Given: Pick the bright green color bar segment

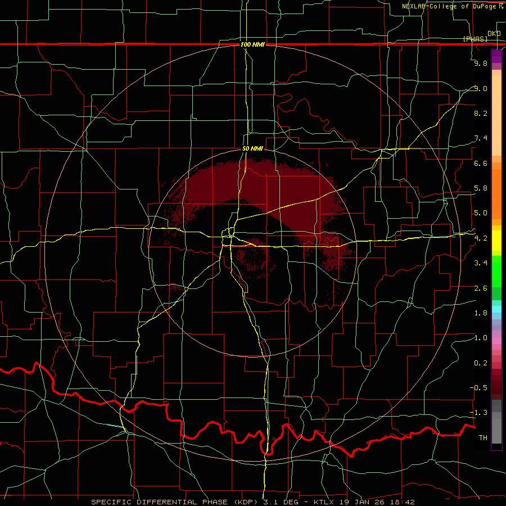Looking at the screenshot, I should tap(496, 272).
